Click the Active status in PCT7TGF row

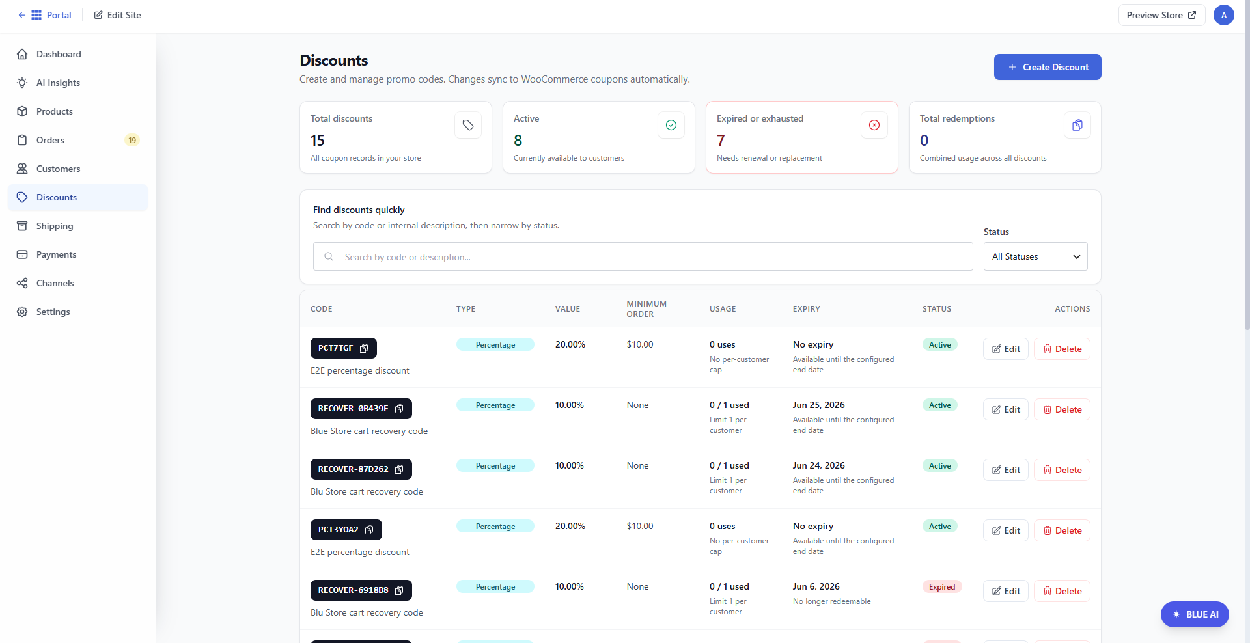pyautogui.click(x=939, y=344)
